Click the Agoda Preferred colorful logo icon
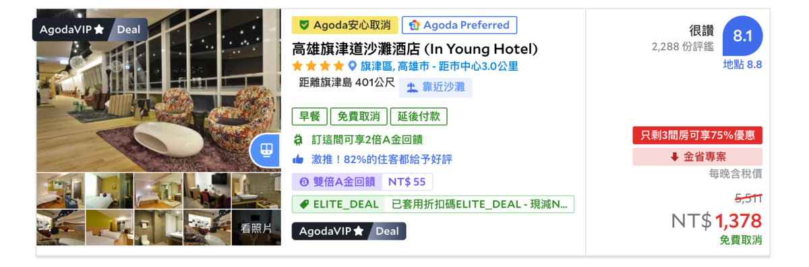Screen dimensions: 809x267 tap(415, 25)
